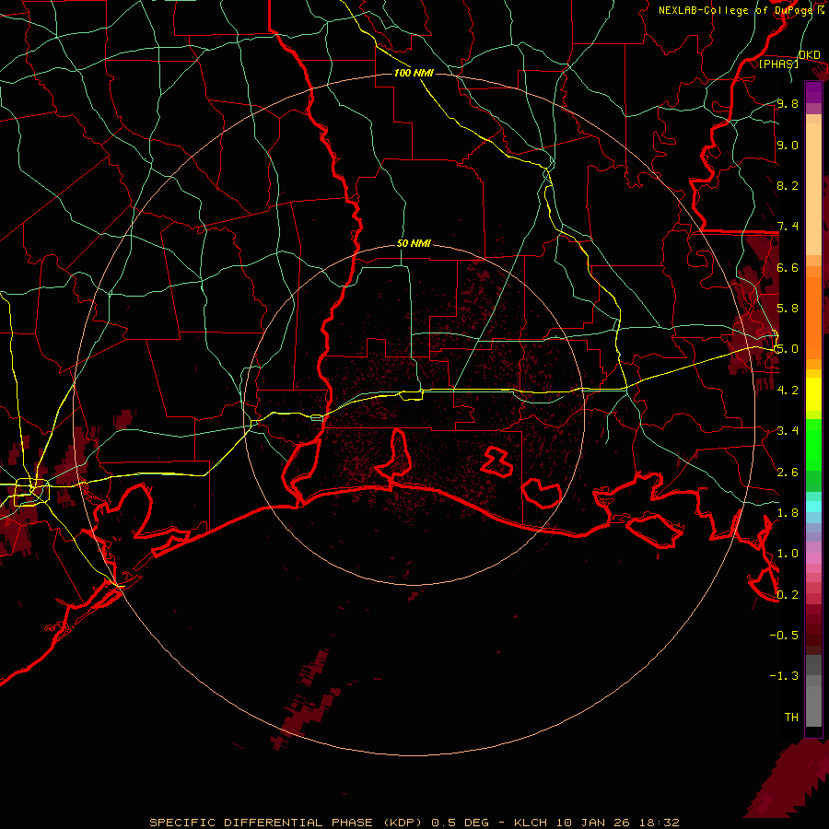
Task: Click the 9.0 scale value
Action: 788,145
